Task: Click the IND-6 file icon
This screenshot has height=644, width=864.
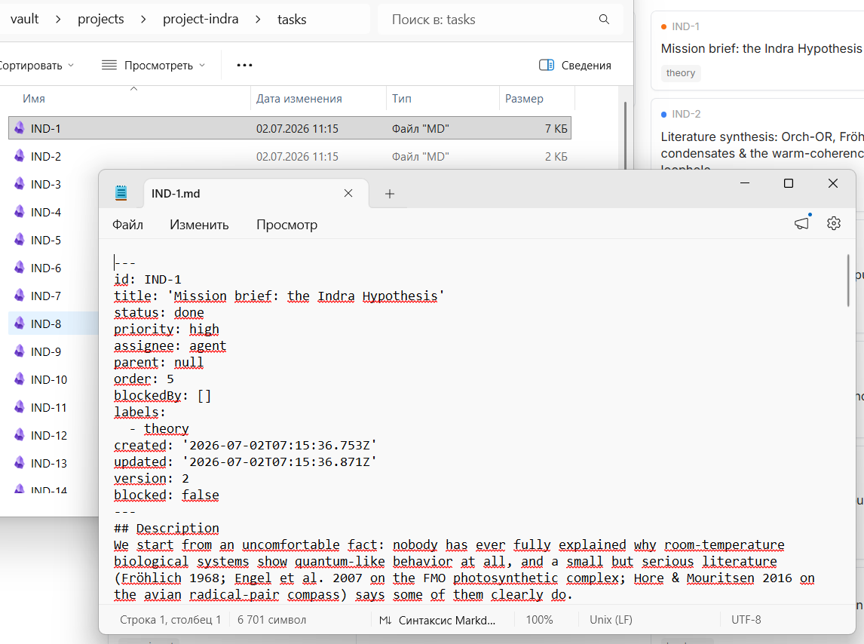Action: (20, 268)
